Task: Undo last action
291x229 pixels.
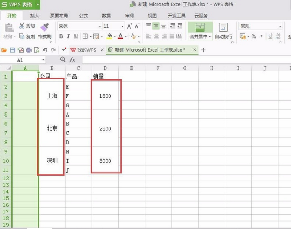Action: tap(45, 50)
